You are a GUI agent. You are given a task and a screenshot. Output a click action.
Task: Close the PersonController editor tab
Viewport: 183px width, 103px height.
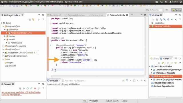coord(127,15)
